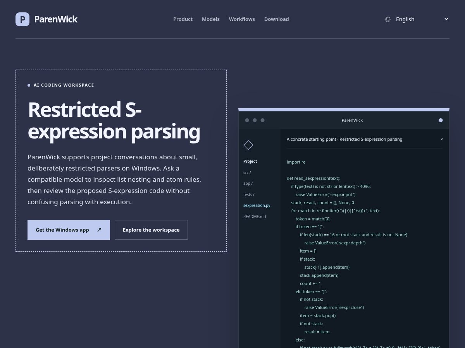Screen dimensions: 465x348
Task: Click the 'import re' code line
Action: click(296, 162)
